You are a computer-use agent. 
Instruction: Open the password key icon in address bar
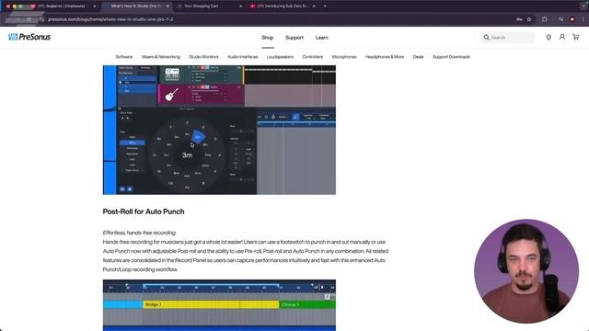[x=519, y=19]
